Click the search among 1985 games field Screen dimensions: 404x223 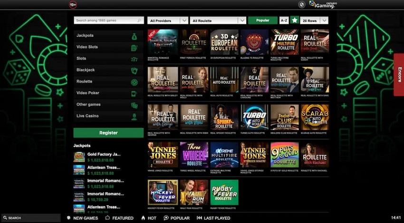point(109,20)
